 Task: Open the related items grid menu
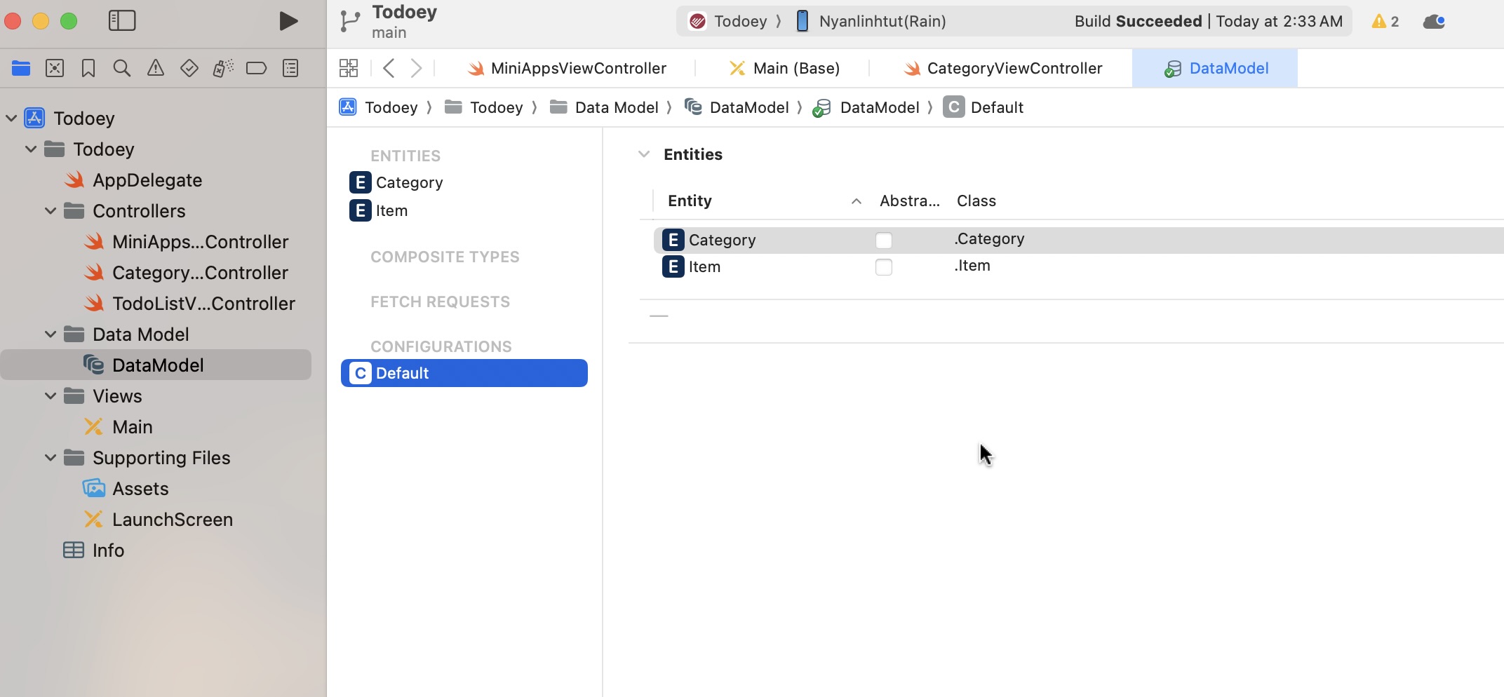pos(349,68)
